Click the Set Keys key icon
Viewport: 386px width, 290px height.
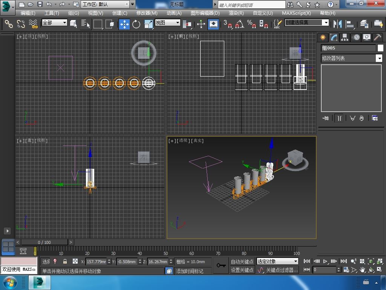(x=221, y=265)
